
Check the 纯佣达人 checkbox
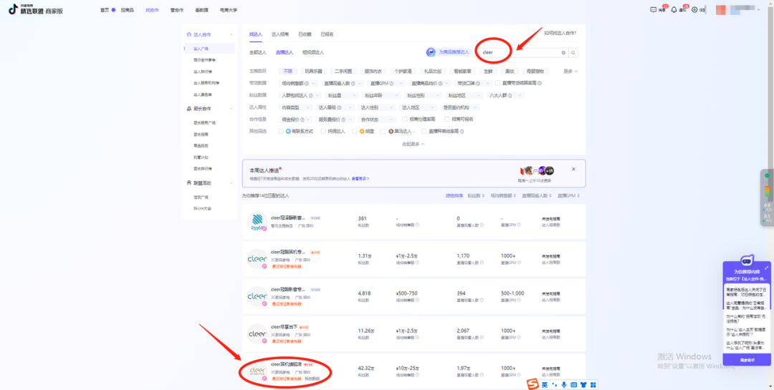point(323,132)
